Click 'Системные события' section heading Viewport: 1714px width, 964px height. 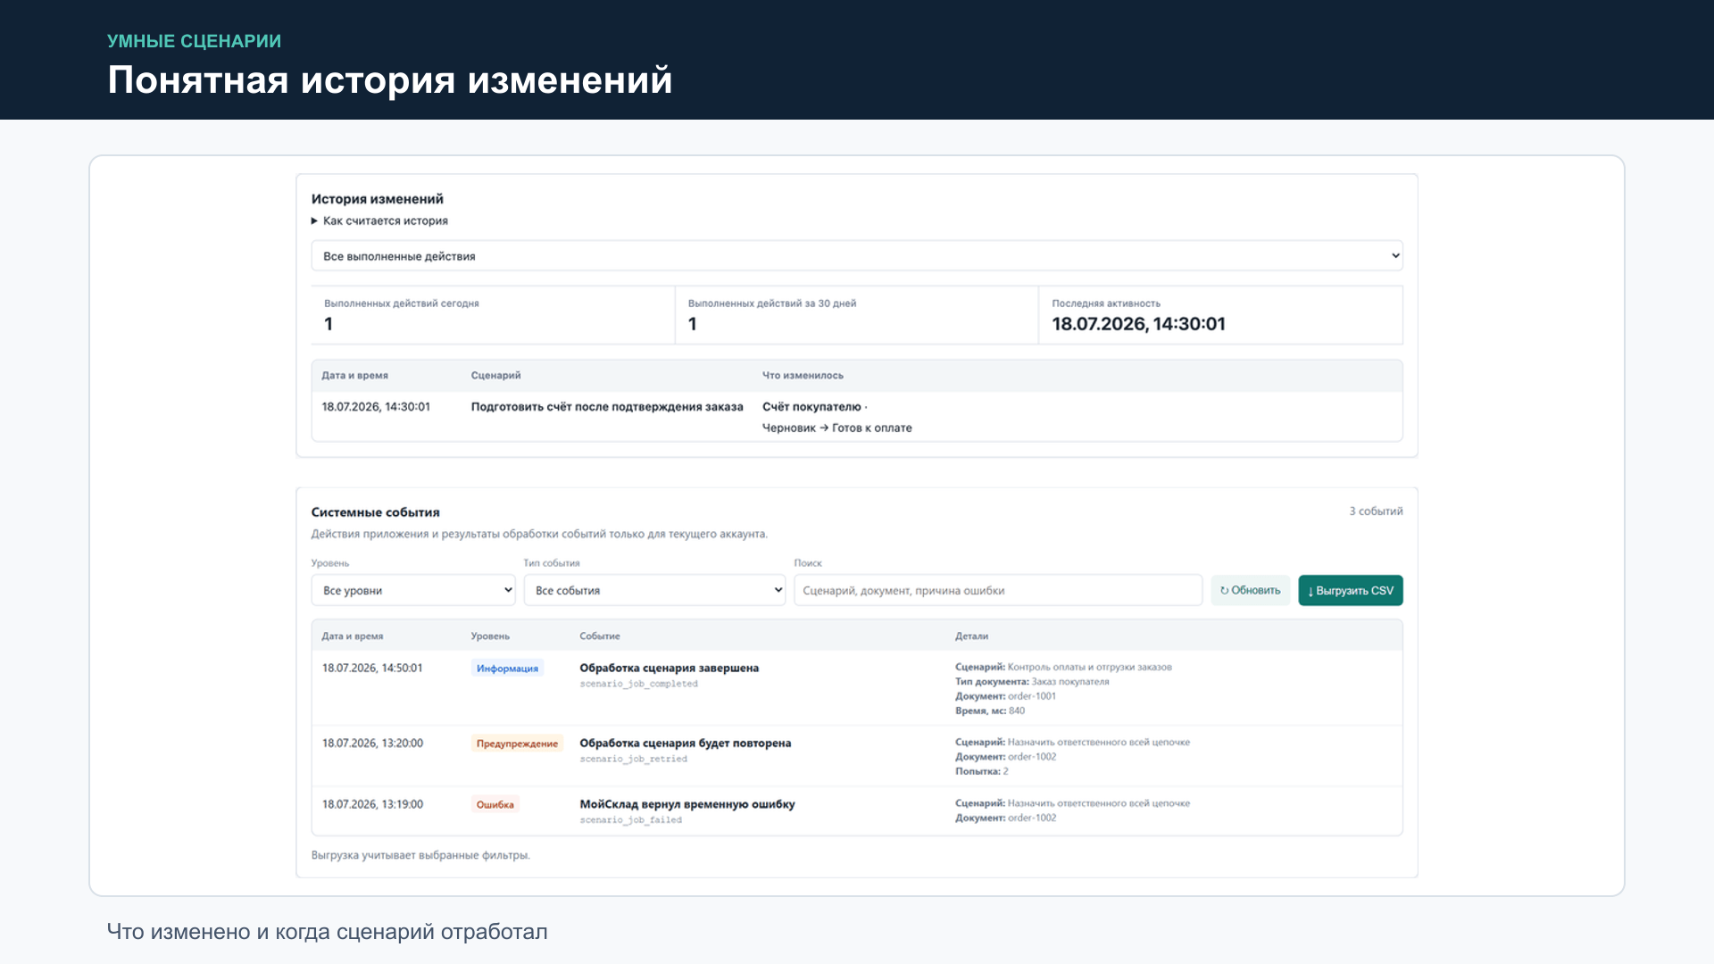375,512
